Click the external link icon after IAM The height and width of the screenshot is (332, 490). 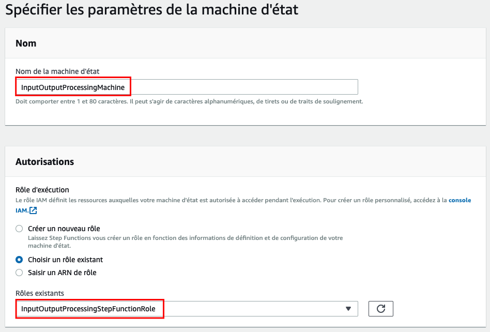(x=33, y=210)
